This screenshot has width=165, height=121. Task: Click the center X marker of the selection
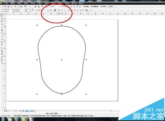click(62, 60)
